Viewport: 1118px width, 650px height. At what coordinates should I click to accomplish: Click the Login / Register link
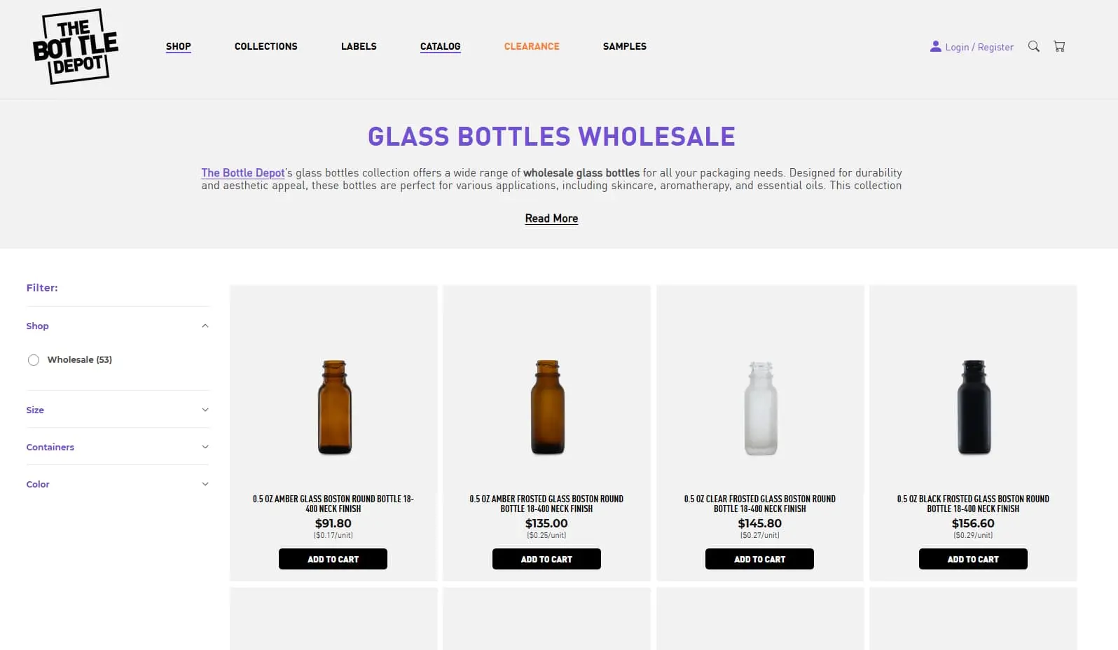(979, 46)
